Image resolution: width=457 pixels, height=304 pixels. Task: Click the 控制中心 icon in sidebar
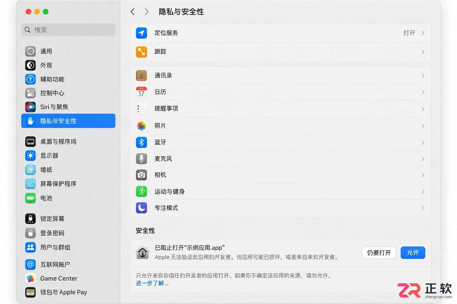click(30, 93)
